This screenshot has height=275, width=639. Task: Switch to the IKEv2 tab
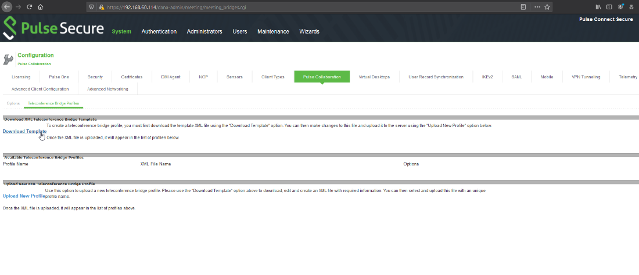pos(487,77)
